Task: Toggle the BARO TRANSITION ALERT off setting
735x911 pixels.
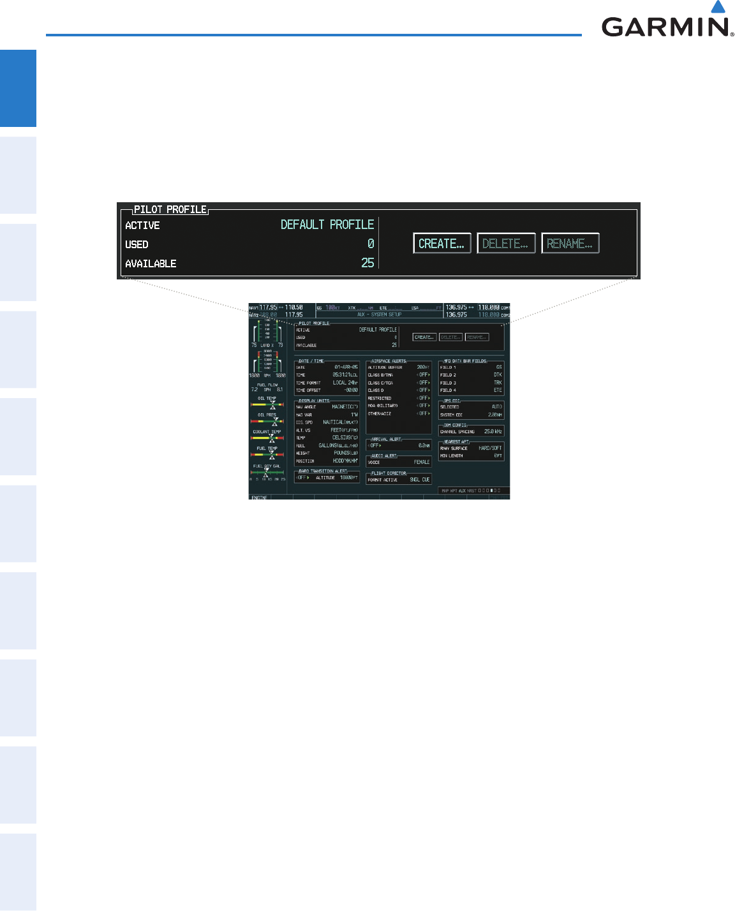Action: pos(303,477)
